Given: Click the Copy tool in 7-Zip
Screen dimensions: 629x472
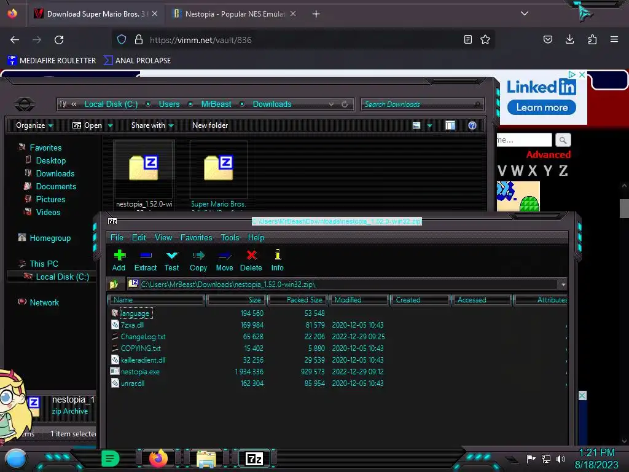Looking at the screenshot, I should click(x=198, y=261).
